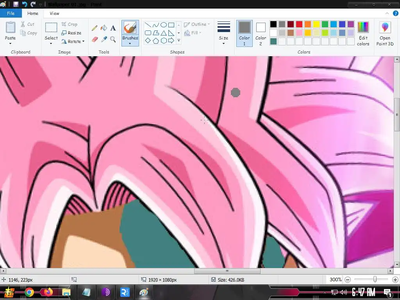Click the vertical scrollbar down arrow

click(397, 264)
